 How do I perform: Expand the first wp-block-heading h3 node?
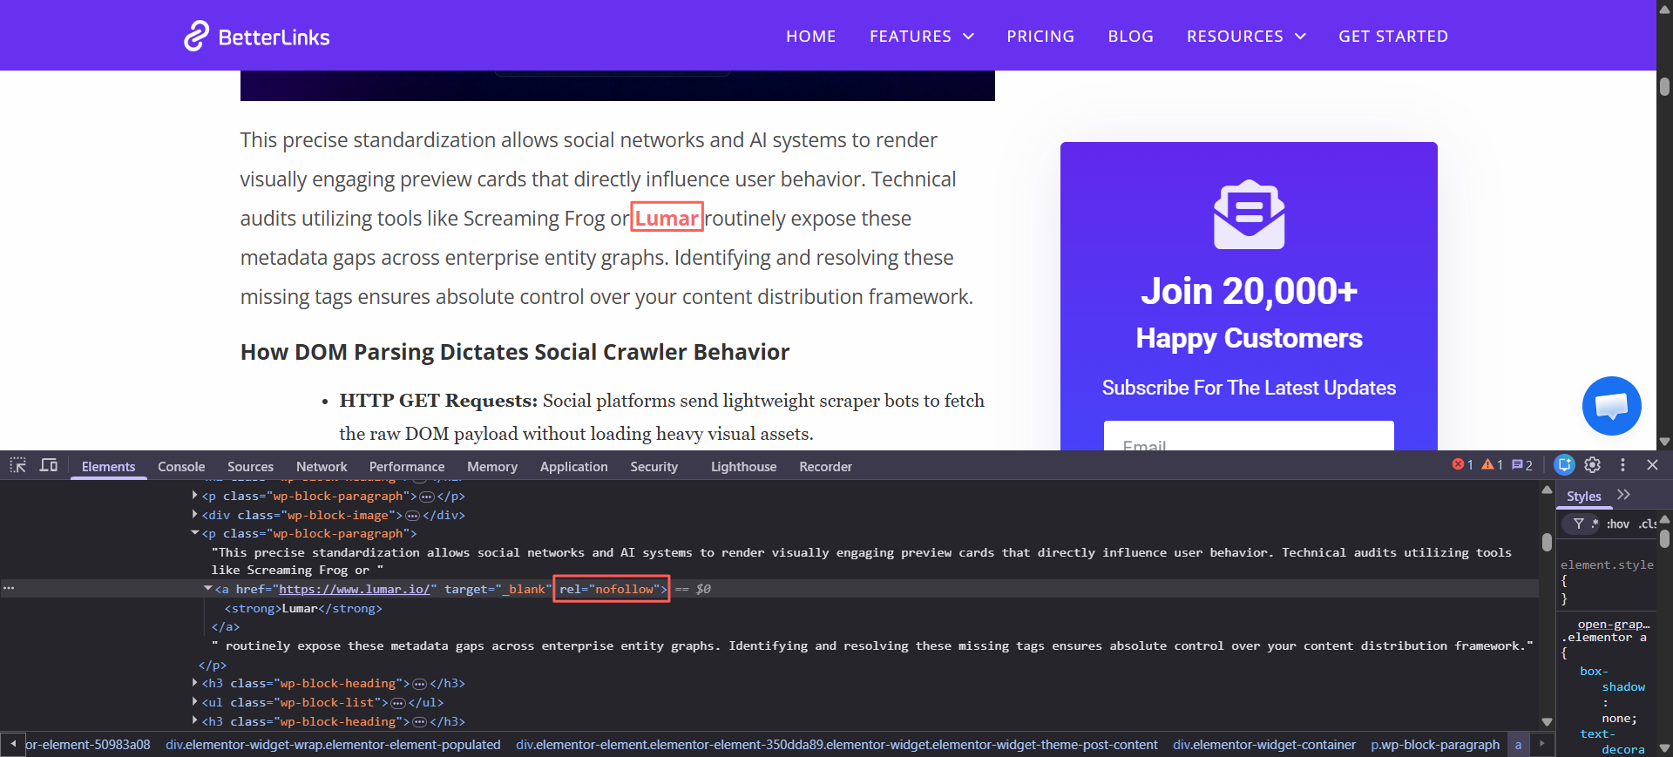coord(194,683)
